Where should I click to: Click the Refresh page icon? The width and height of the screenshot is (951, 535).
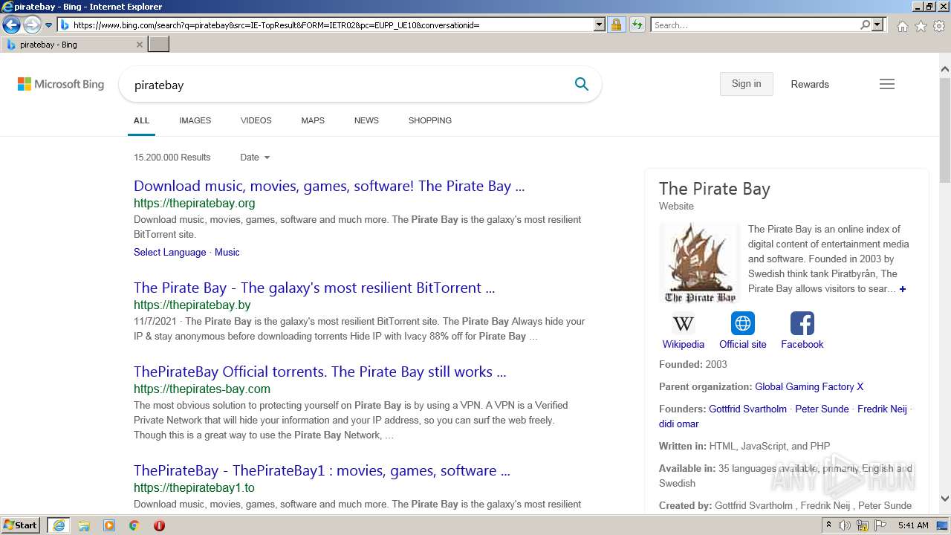[637, 25]
